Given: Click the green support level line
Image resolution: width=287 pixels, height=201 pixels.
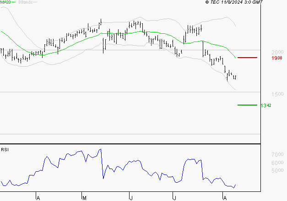Looking at the screenshot, I should pyautogui.click(x=247, y=105).
